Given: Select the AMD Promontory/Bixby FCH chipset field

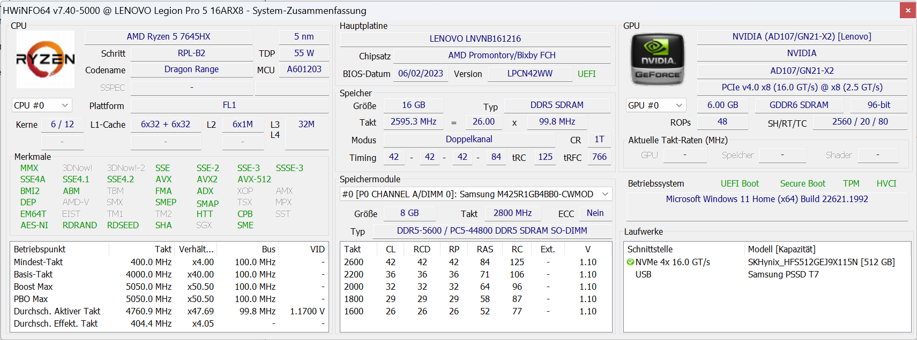Looking at the screenshot, I should click(502, 55).
